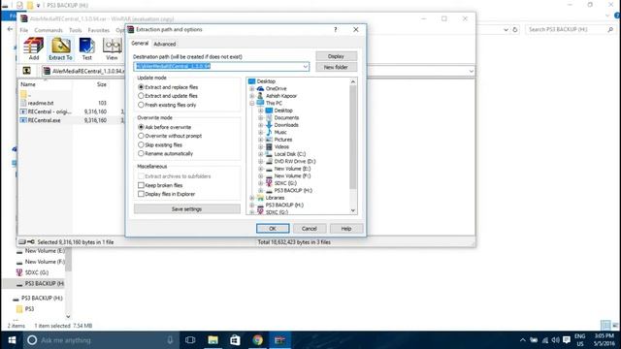Select Rename automatically option
The width and height of the screenshot is (621, 349).
coord(141,153)
